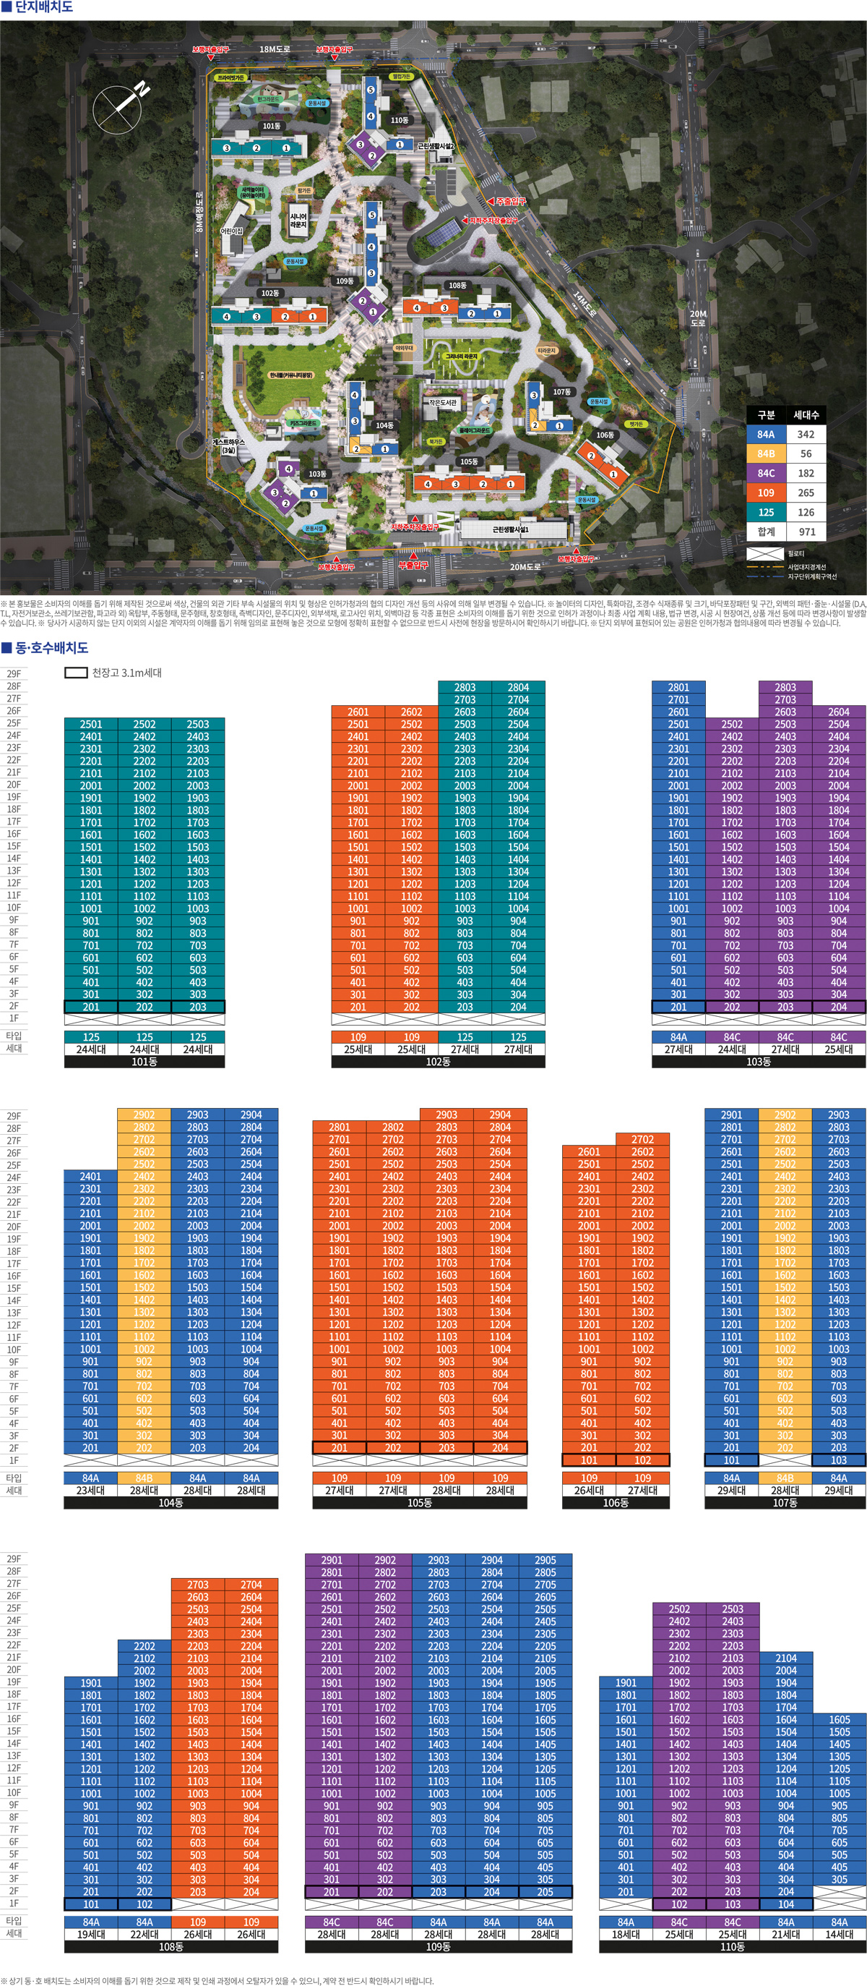867x1986 pixels.
Task: Click the 84B type cell under 104동
Action: click(144, 1478)
